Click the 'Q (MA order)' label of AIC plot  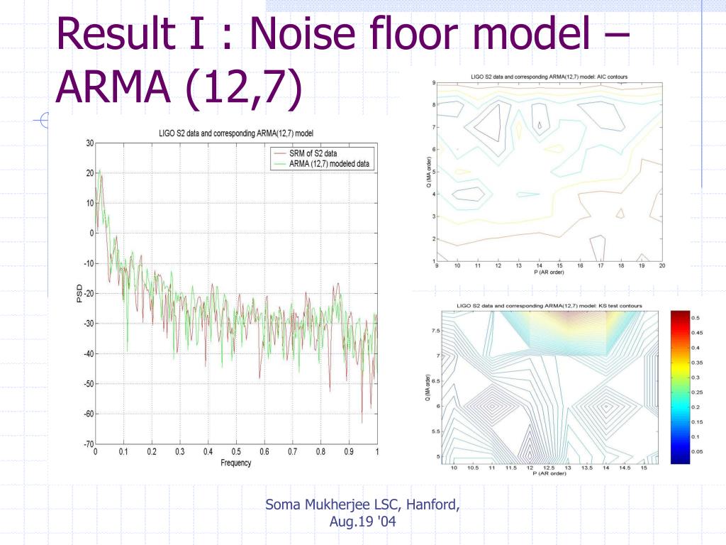click(x=429, y=172)
